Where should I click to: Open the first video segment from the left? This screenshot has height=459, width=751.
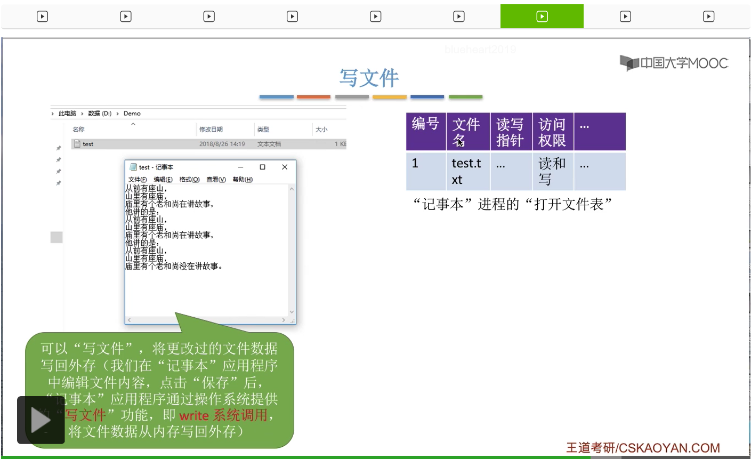pos(42,17)
